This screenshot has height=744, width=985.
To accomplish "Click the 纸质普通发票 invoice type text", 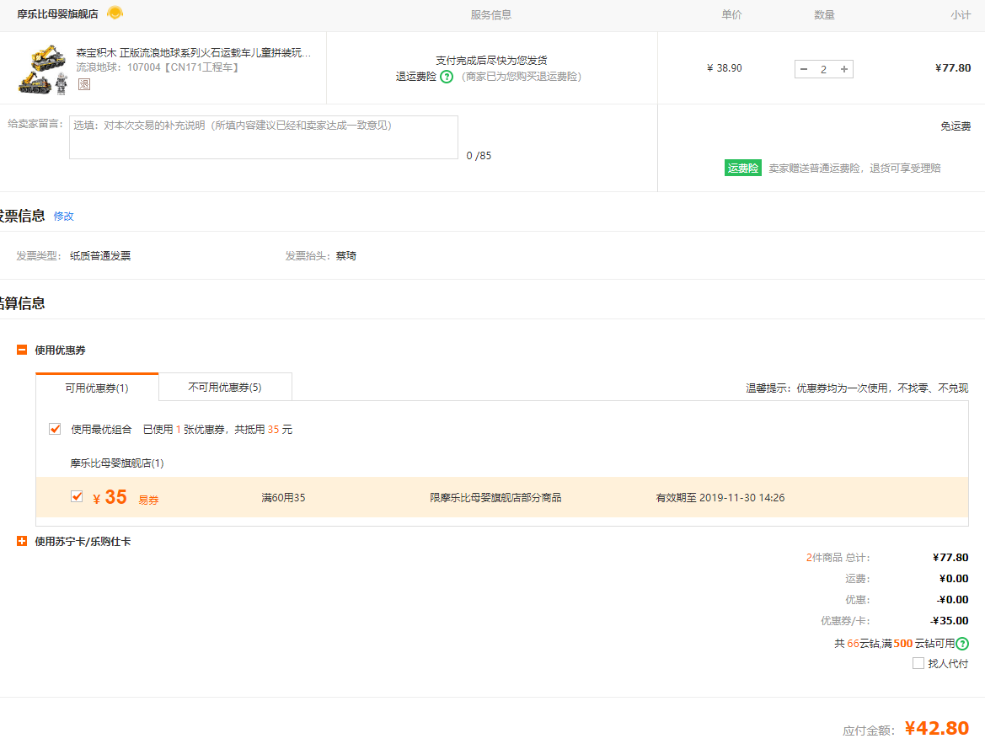I will pyautogui.click(x=100, y=256).
